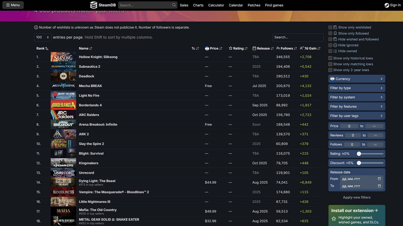This screenshot has width=403, height=226.
Task: Open the Patches page
Action: pos(254,5)
